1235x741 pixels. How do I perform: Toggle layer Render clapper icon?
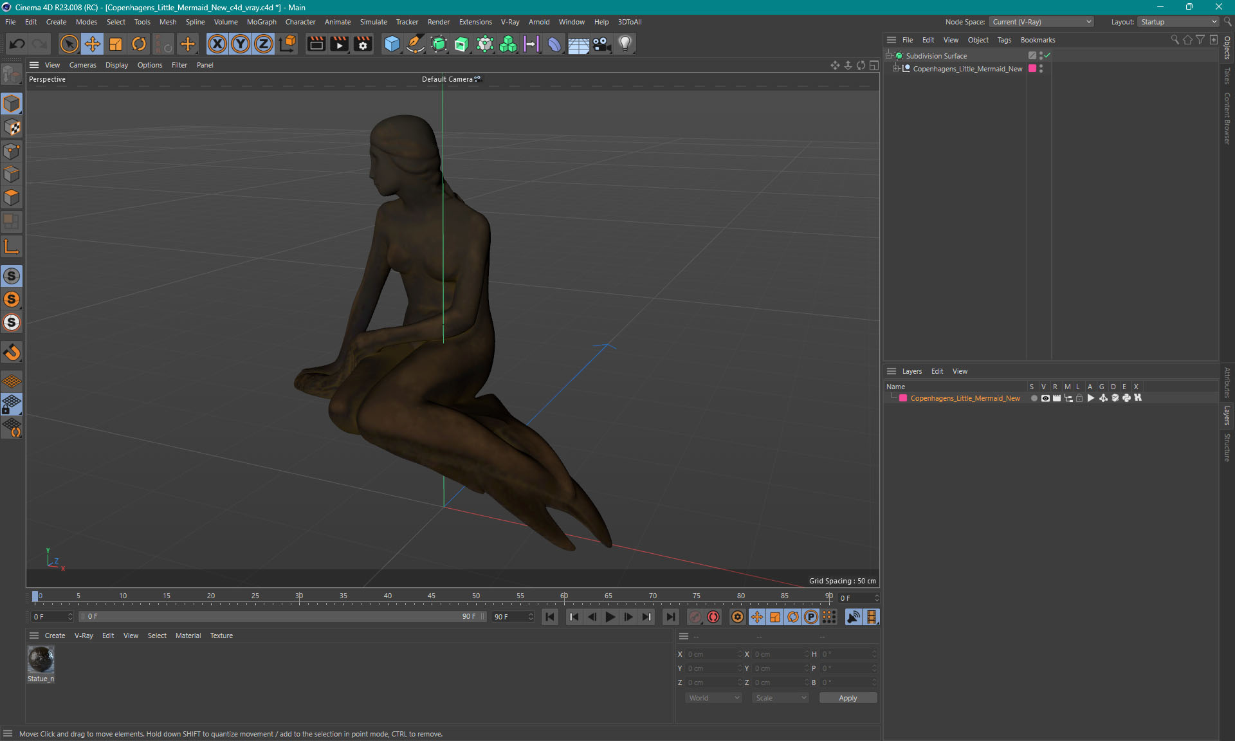pyautogui.click(x=1056, y=398)
